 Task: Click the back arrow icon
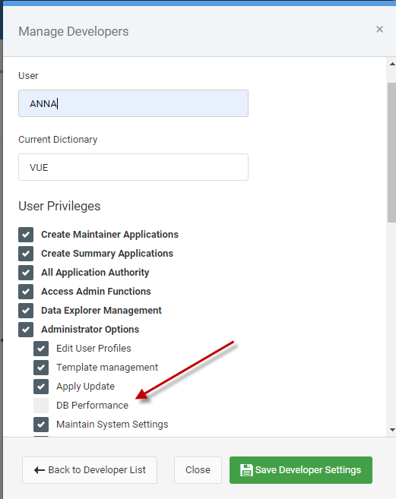[x=40, y=470]
